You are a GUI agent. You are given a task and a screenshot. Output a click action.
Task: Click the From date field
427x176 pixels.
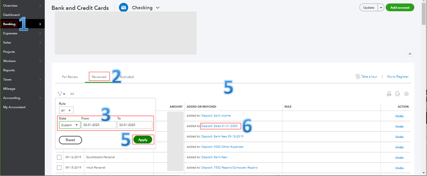point(99,125)
